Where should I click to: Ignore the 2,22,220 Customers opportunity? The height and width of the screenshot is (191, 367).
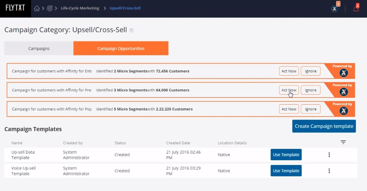coord(310,109)
